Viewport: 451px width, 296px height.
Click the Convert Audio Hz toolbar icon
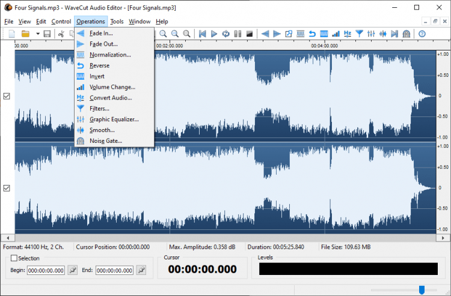[348, 34]
